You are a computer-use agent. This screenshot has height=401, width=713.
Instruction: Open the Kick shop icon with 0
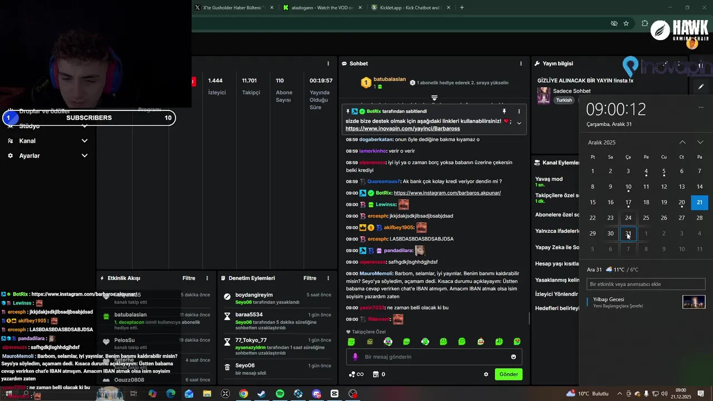(x=379, y=374)
